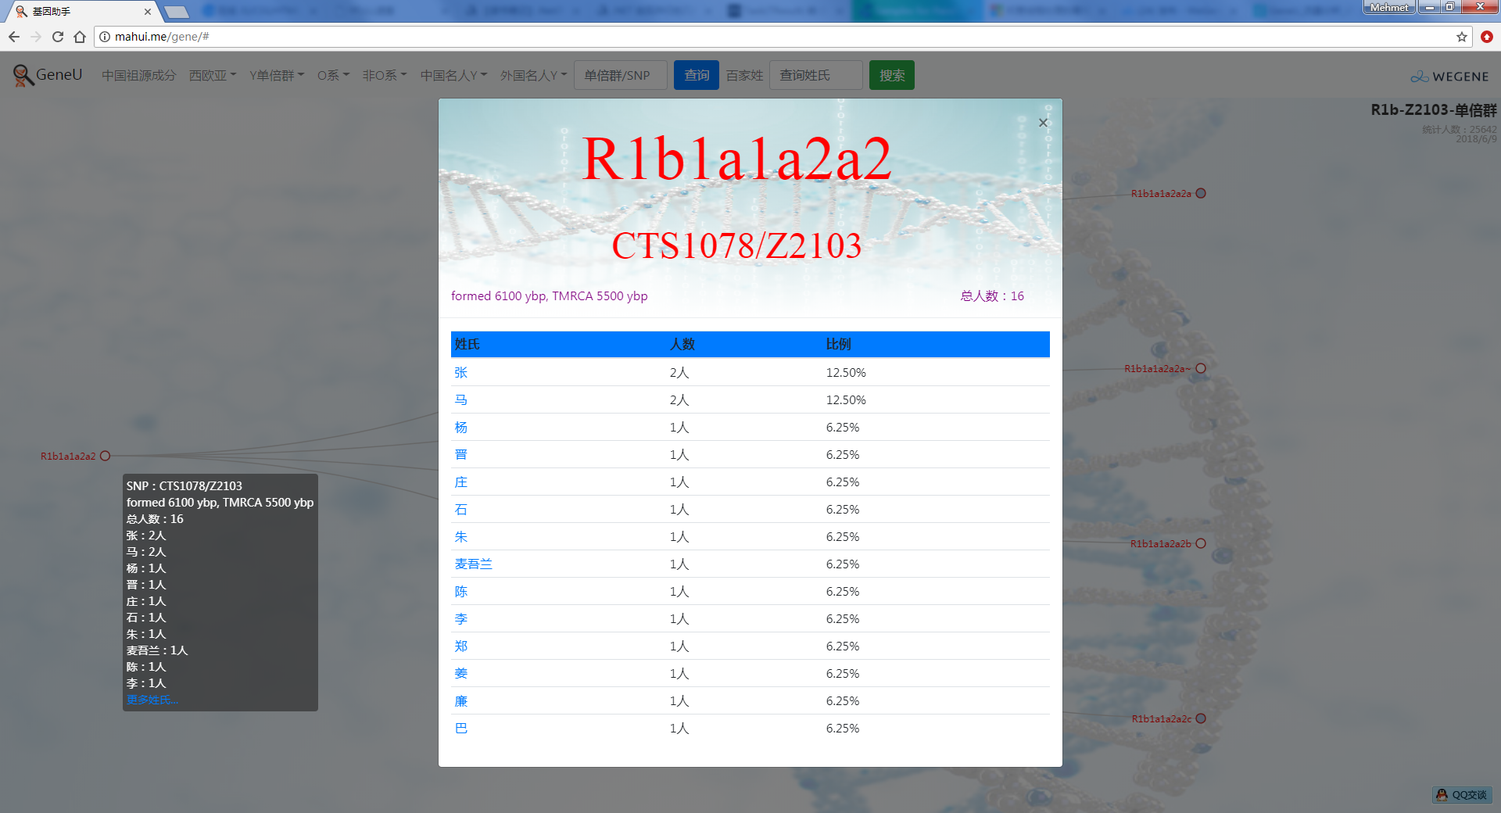The height and width of the screenshot is (813, 1501).
Task: Open the 中国祖源成分 menu item
Action: pos(138,76)
